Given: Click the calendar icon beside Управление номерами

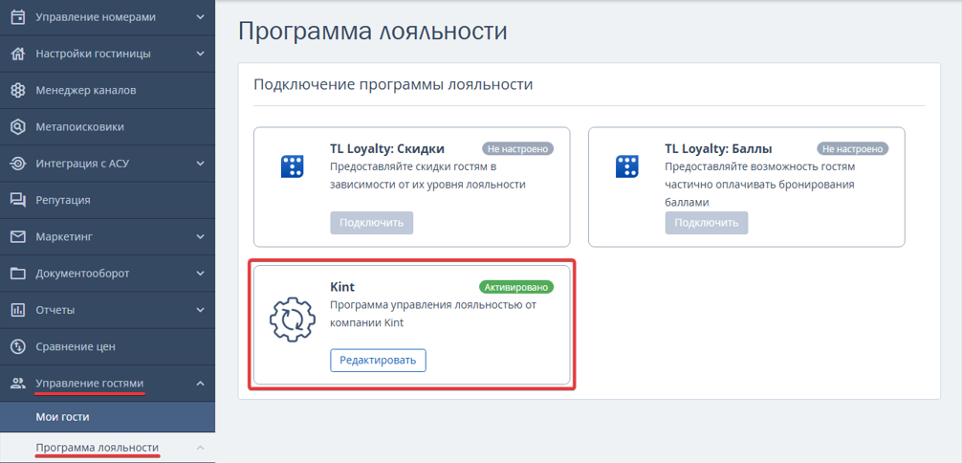Looking at the screenshot, I should coord(18,17).
